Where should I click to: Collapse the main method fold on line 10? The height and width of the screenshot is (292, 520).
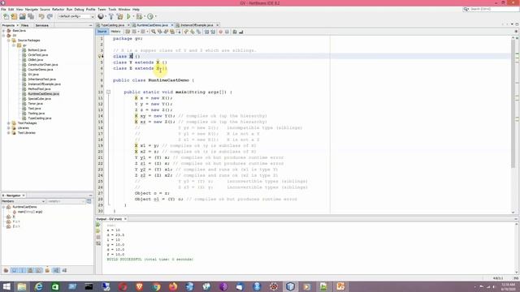point(108,92)
